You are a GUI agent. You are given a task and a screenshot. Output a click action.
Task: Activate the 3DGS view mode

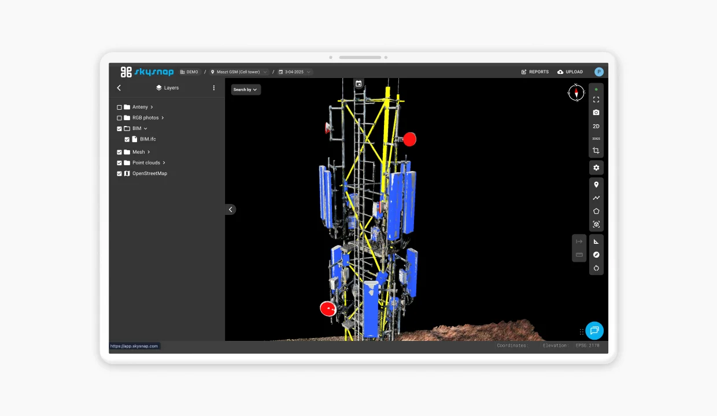pos(596,139)
